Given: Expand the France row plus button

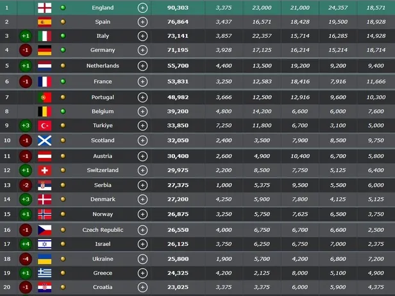Looking at the screenshot, I should (x=142, y=82).
